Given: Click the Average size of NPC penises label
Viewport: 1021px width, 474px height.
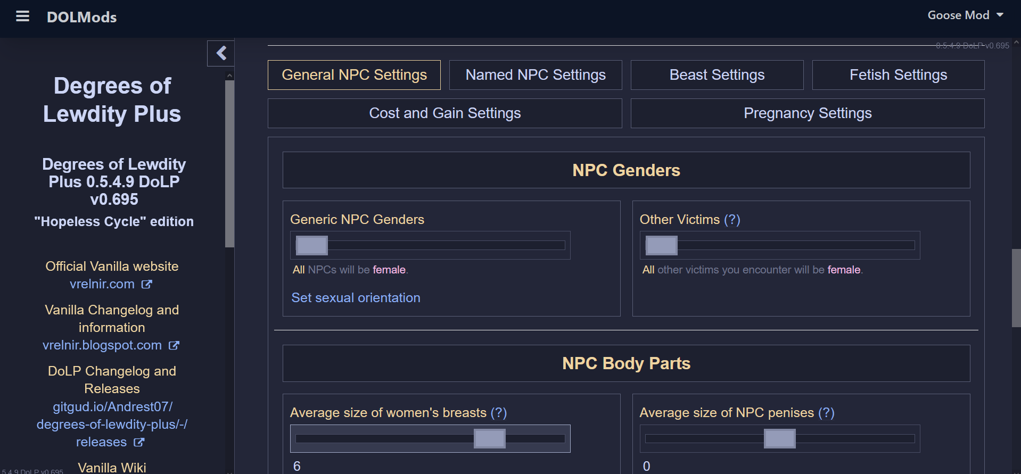Looking at the screenshot, I should pos(727,413).
